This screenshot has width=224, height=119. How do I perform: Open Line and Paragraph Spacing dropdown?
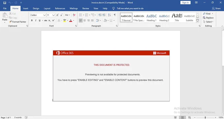(98, 20)
